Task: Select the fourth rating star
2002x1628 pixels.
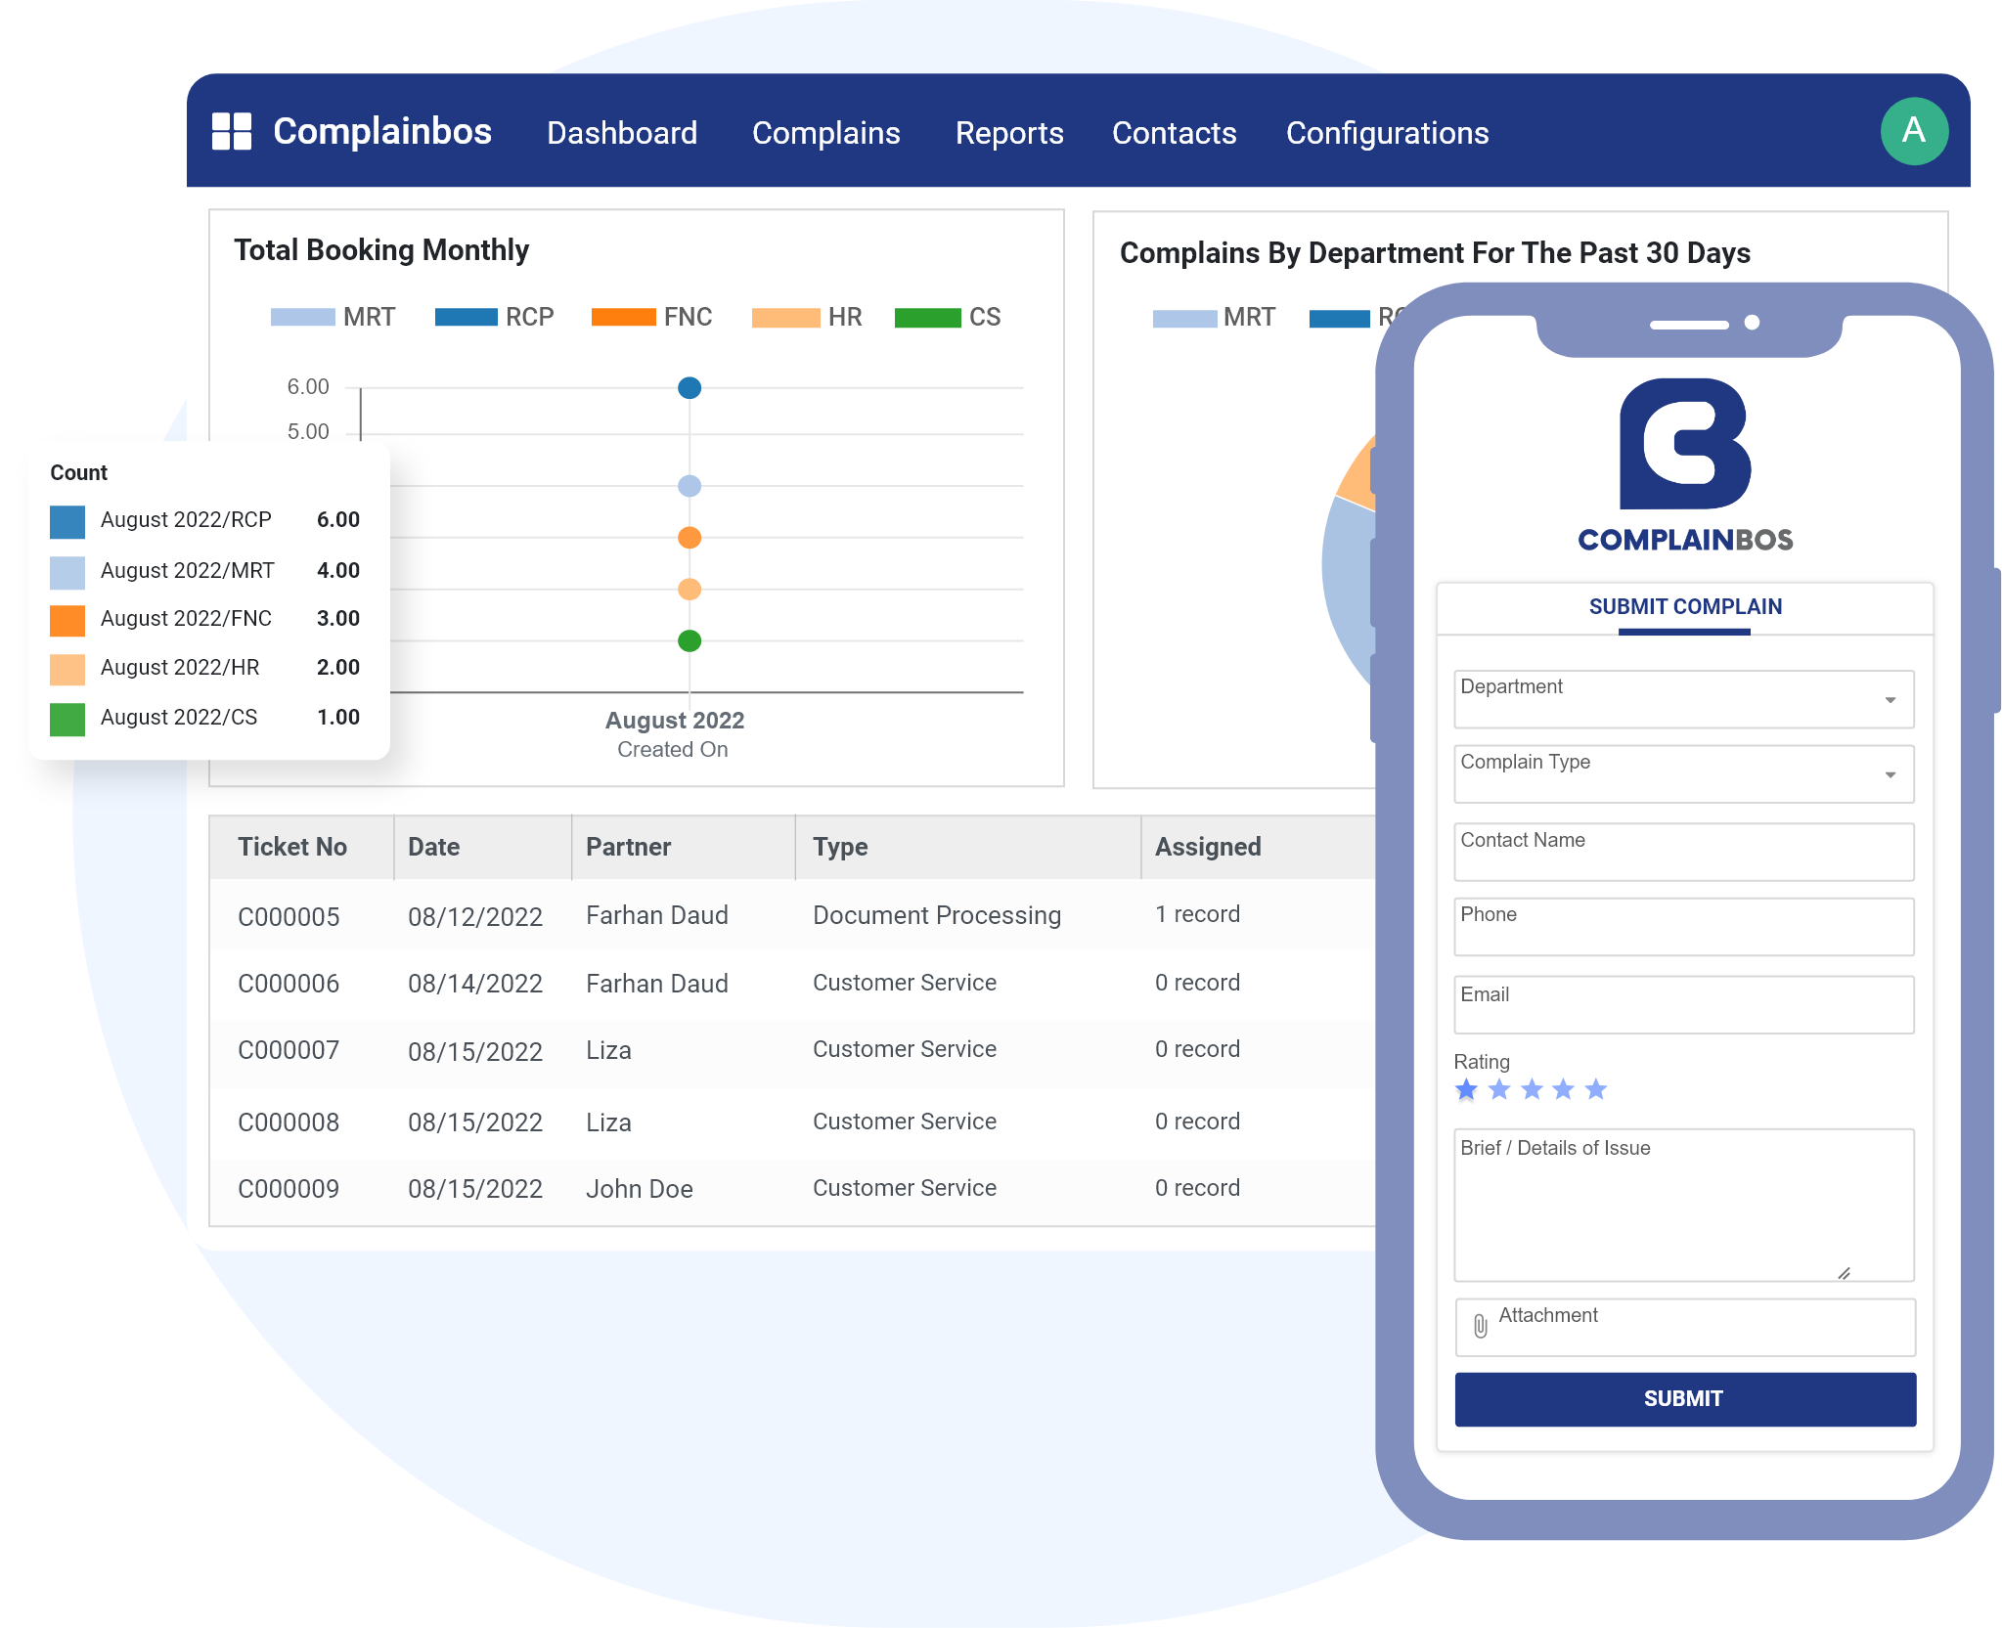Action: [1564, 1089]
